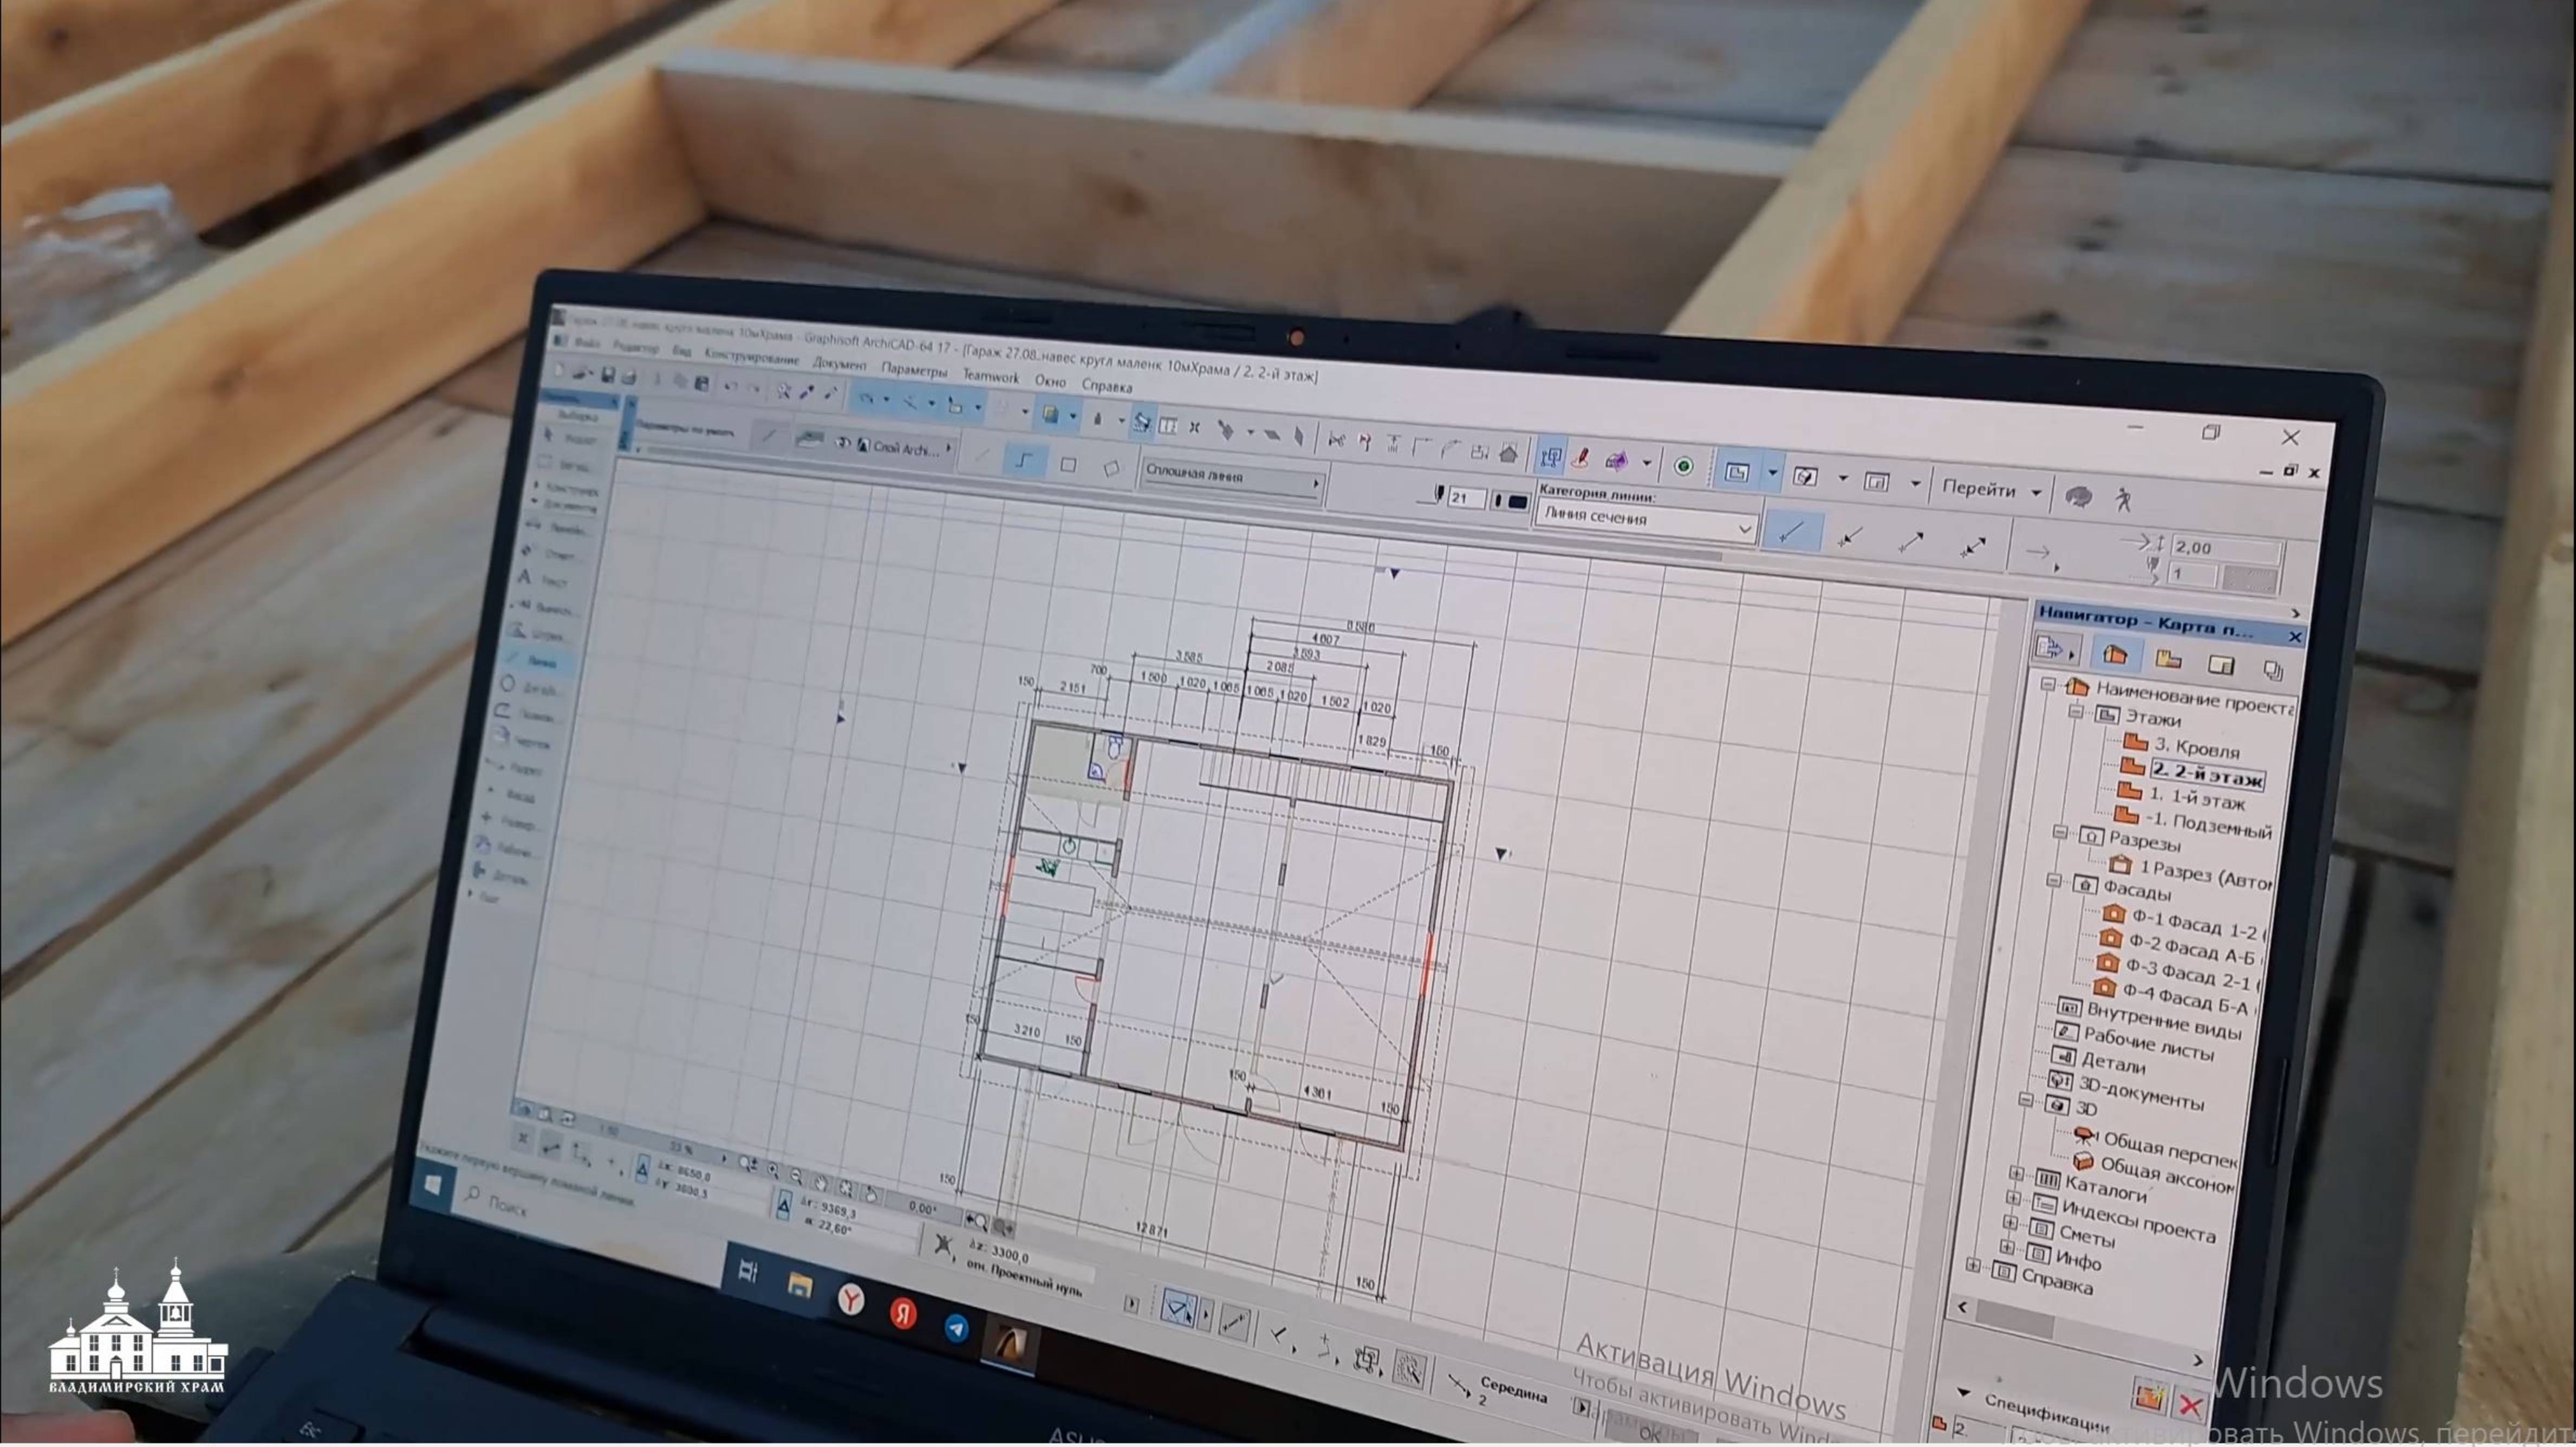Click the red X delete button in navigator

[2190, 1405]
